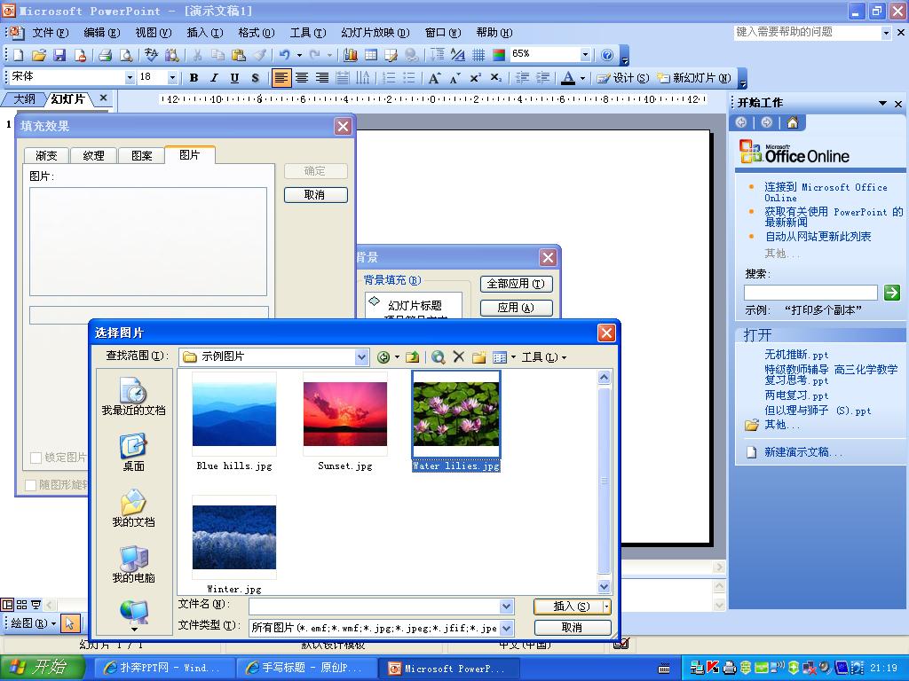Expand the 工具(L) menu in Select Picture dialog
The height and width of the screenshot is (681, 909).
point(544,357)
